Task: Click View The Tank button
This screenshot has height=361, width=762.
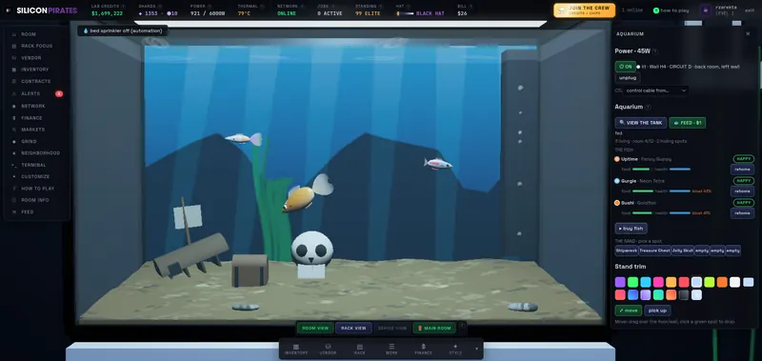Action: point(640,123)
